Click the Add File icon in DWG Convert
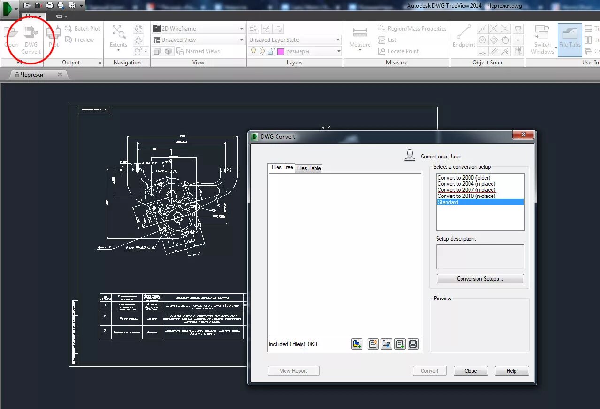600x409 pixels. tap(356, 344)
